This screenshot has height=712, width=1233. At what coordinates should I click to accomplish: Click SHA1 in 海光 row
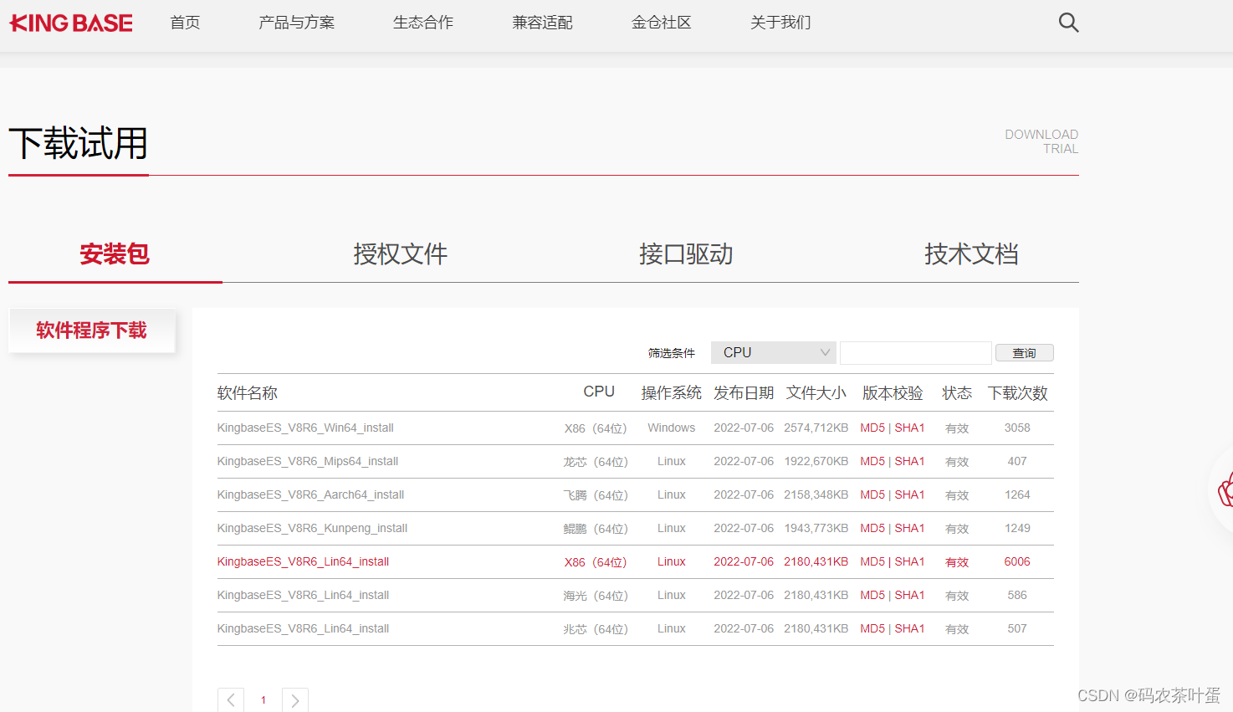click(910, 595)
